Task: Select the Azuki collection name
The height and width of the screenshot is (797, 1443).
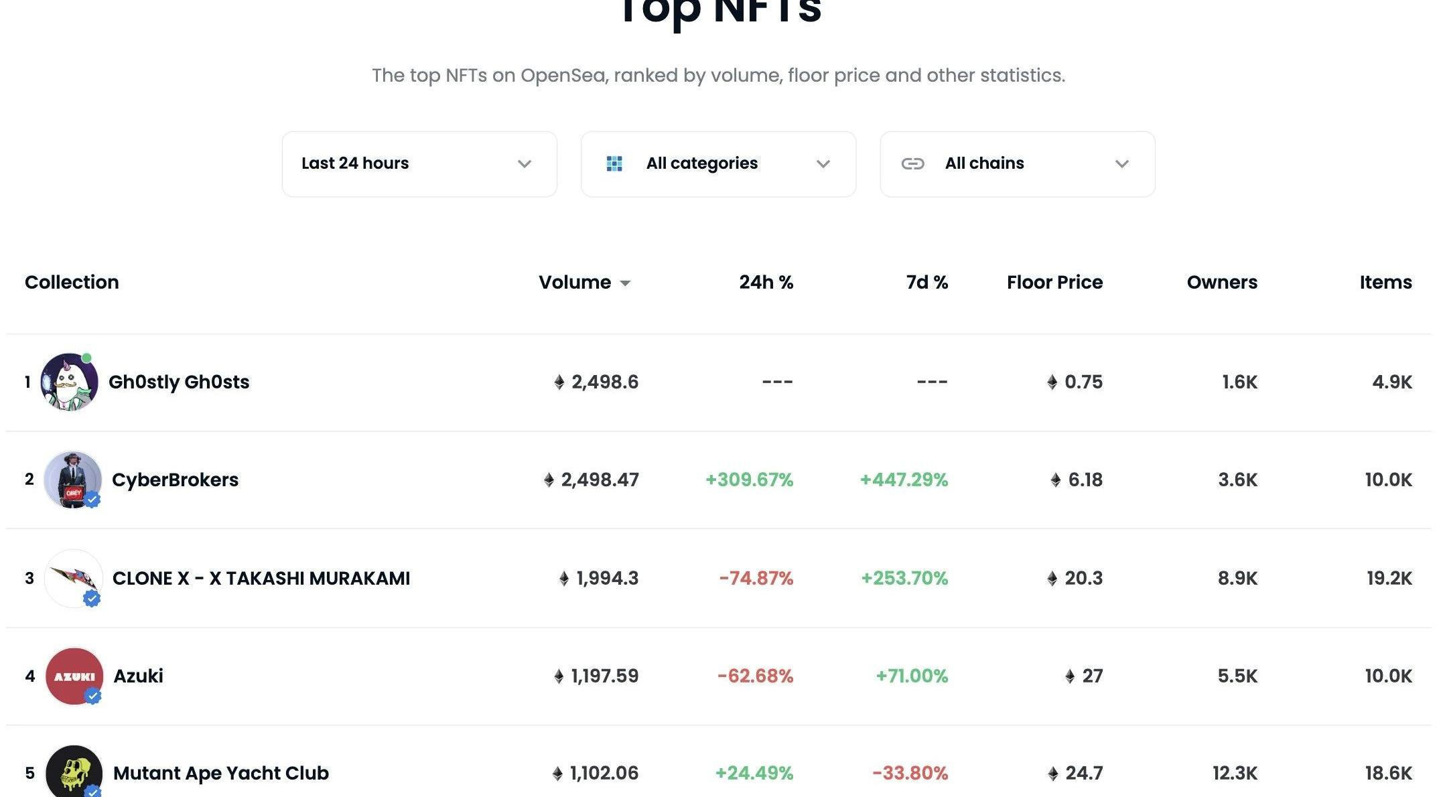Action: tap(139, 676)
